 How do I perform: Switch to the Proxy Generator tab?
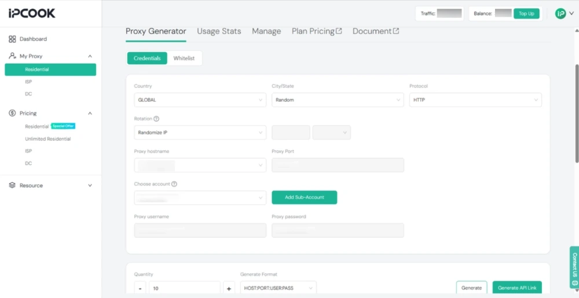(x=156, y=31)
